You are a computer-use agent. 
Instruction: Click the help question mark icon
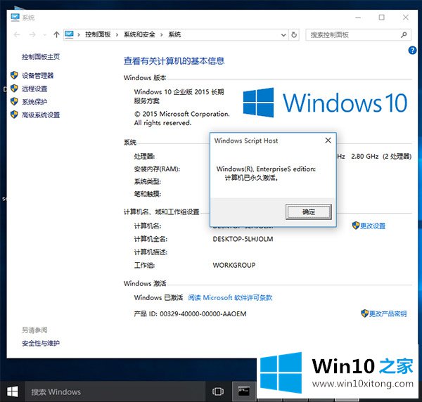pos(412,51)
